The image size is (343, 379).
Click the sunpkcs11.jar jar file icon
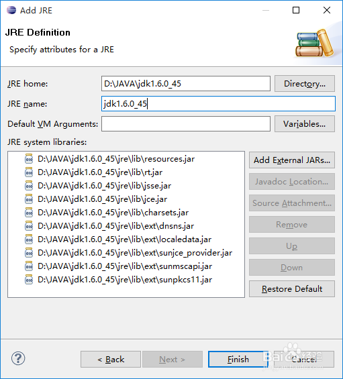(x=29, y=280)
